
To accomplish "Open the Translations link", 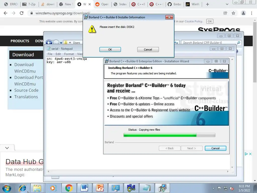I will click(x=26, y=97).
